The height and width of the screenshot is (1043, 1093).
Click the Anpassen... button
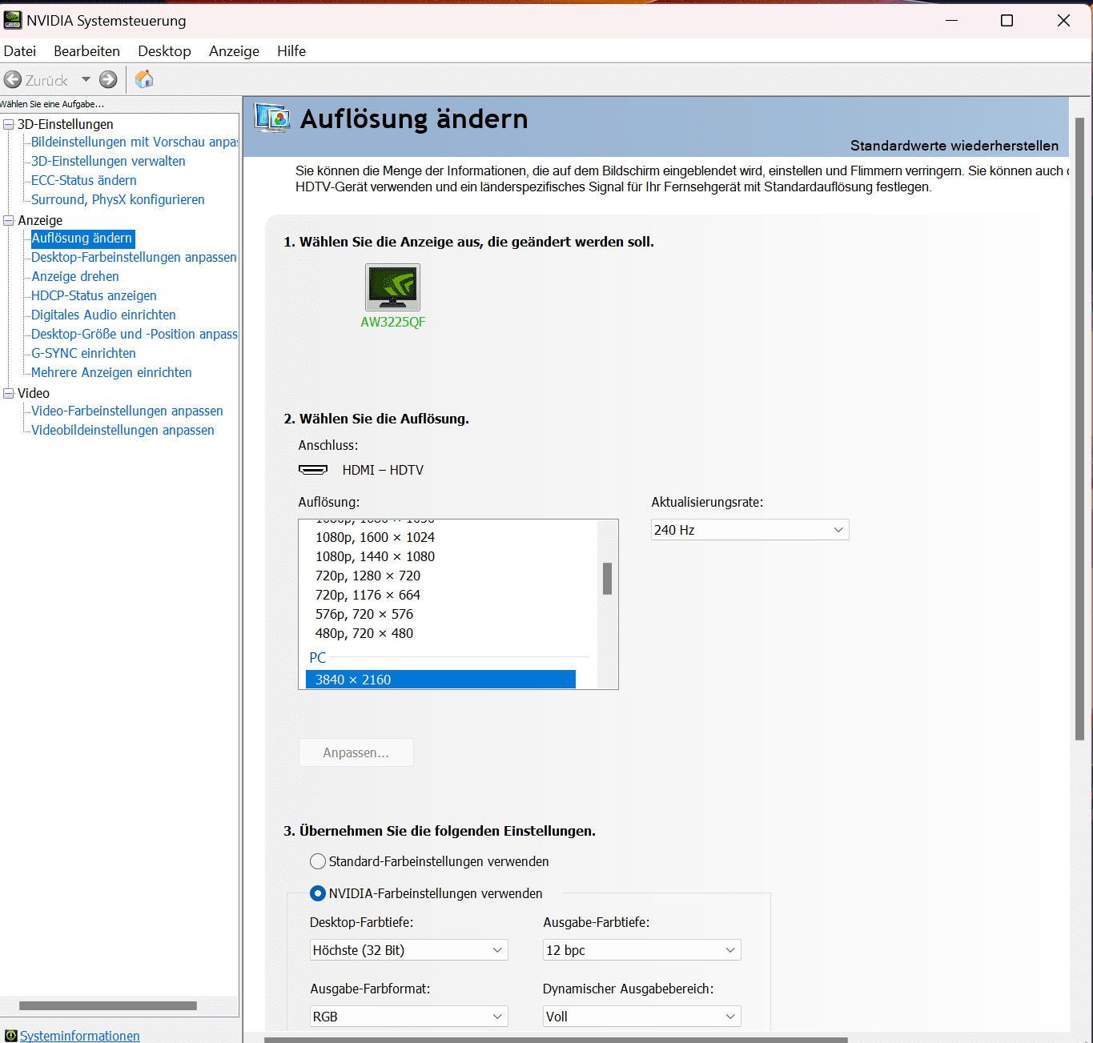pyautogui.click(x=356, y=752)
